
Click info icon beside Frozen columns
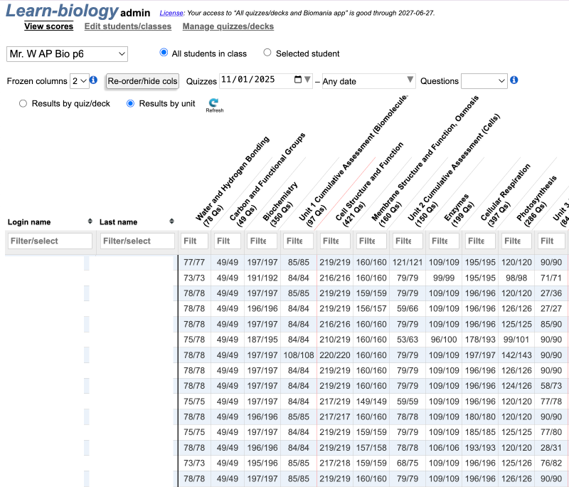(93, 80)
